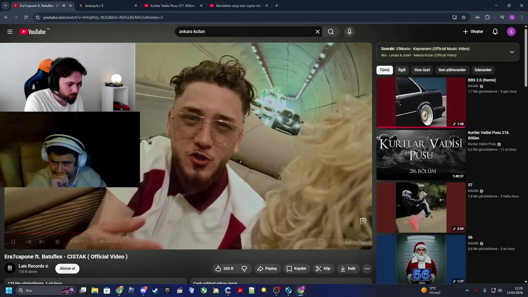Skip to previous video in playlist

28,242
